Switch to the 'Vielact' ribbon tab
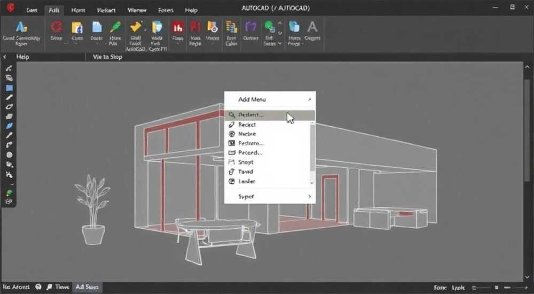Viewport: 534px width, 294px height. pos(106,10)
